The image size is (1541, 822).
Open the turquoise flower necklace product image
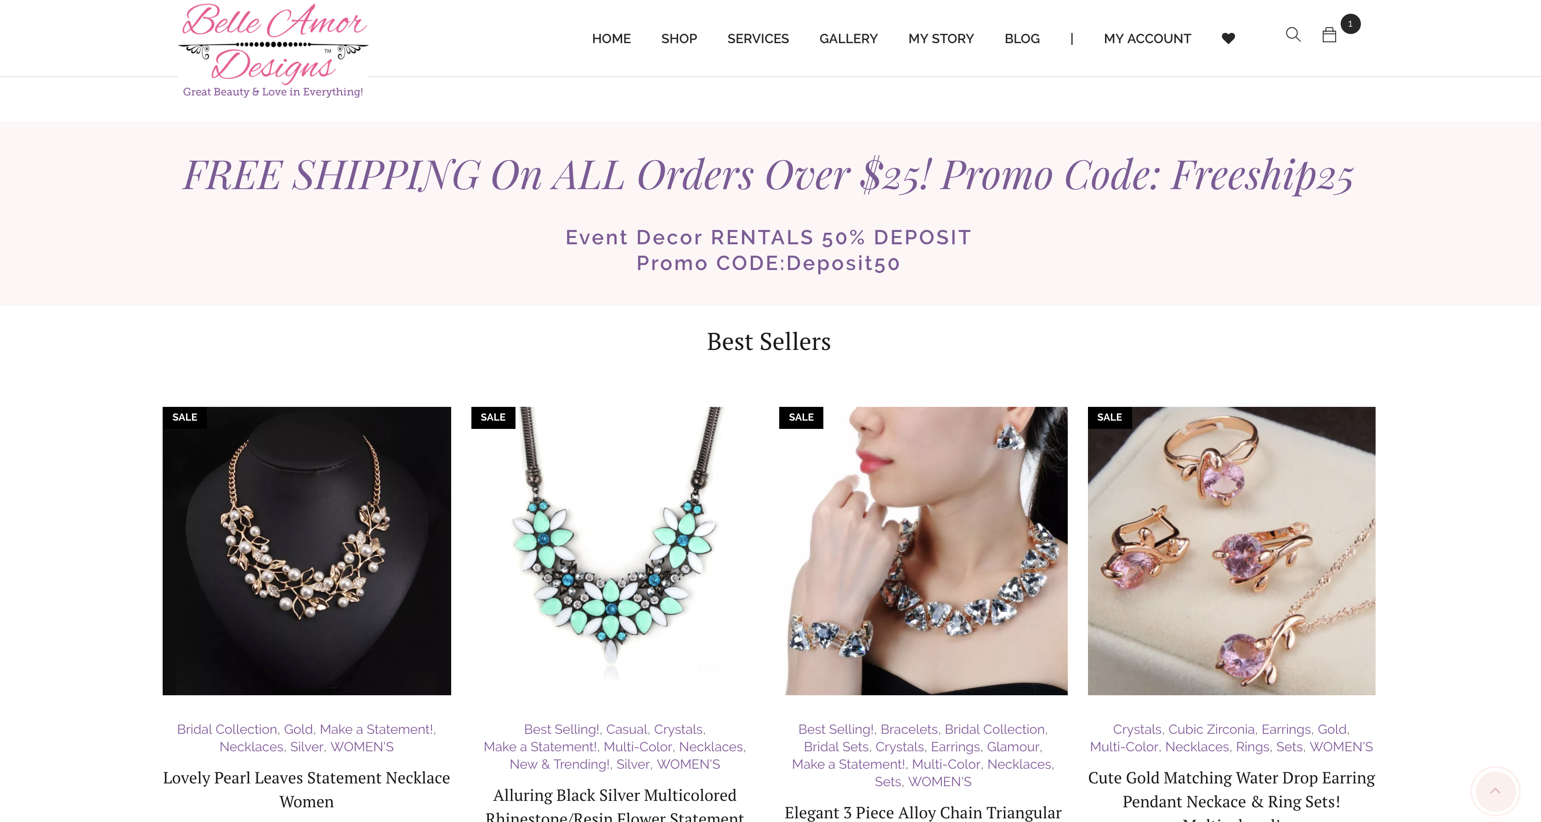(615, 551)
